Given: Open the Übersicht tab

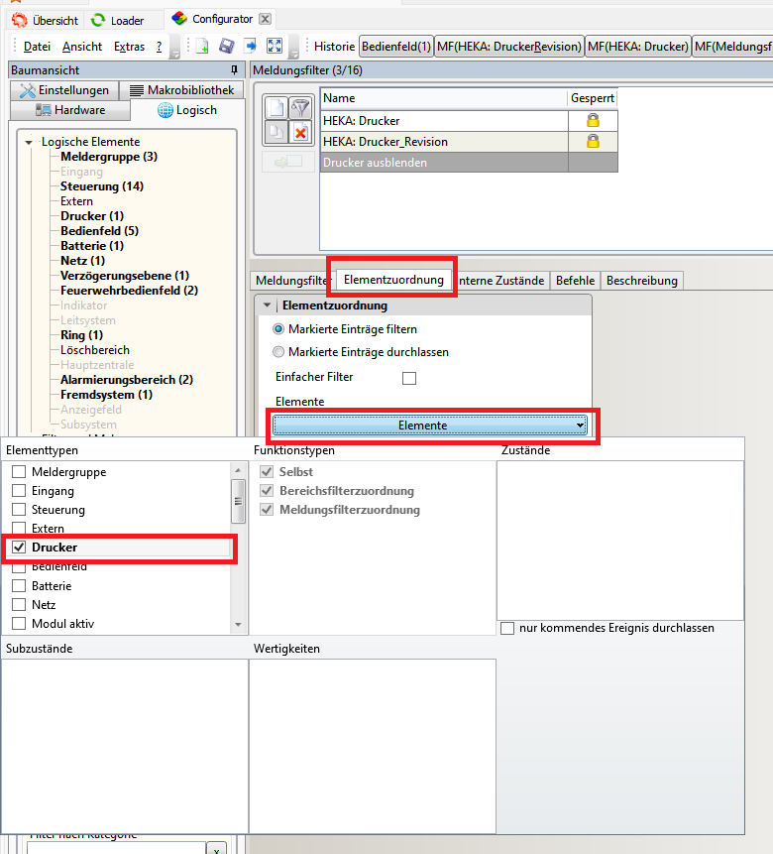Looking at the screenshot, I should (46, 20).
